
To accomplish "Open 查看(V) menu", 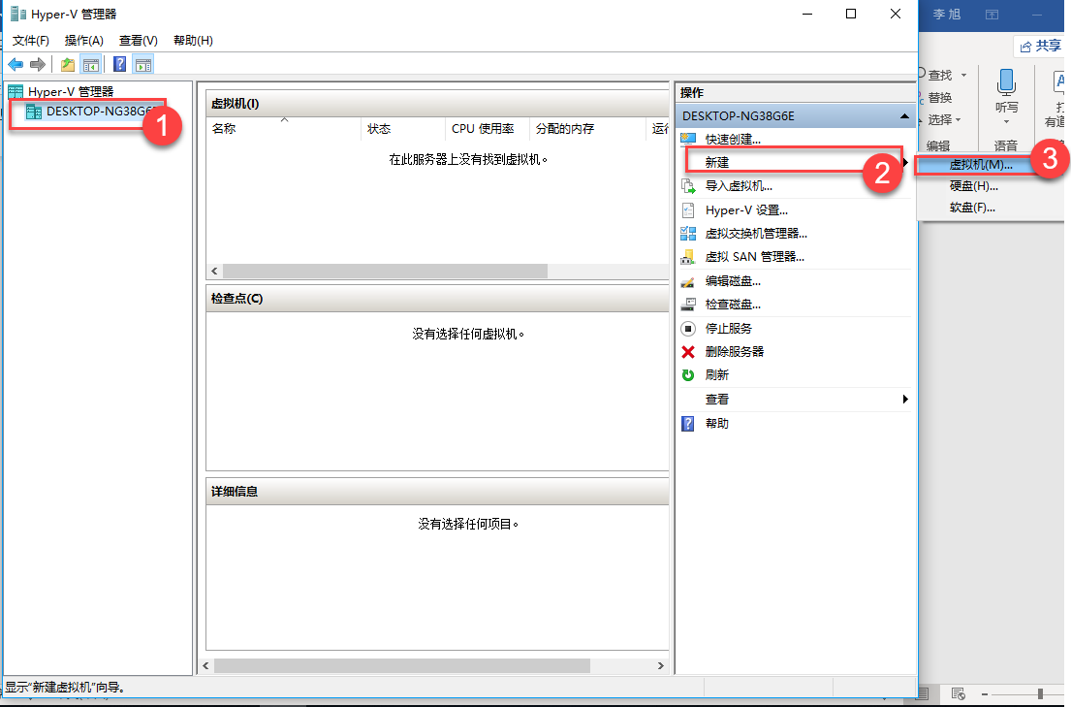I will 138,41.
